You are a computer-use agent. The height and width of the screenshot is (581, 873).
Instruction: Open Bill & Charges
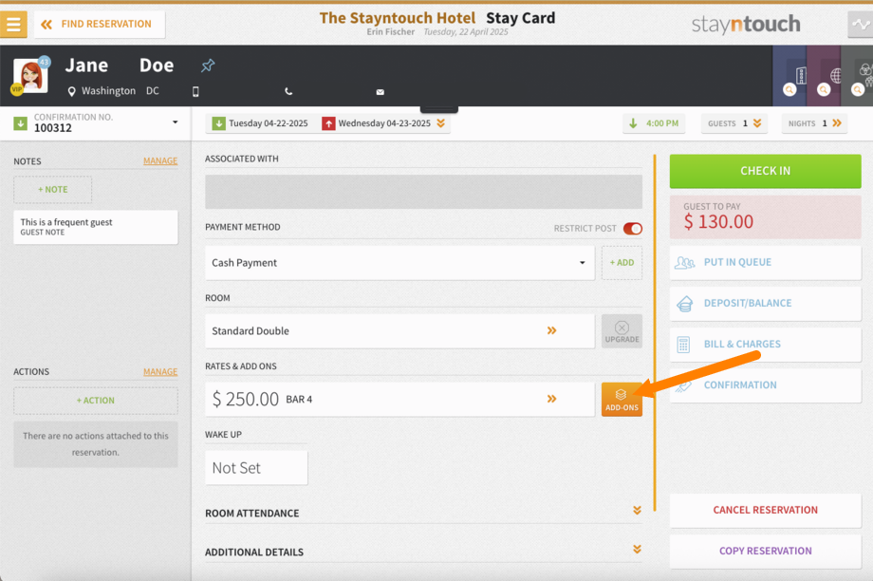pyautogui.click(x=765, y=345)
